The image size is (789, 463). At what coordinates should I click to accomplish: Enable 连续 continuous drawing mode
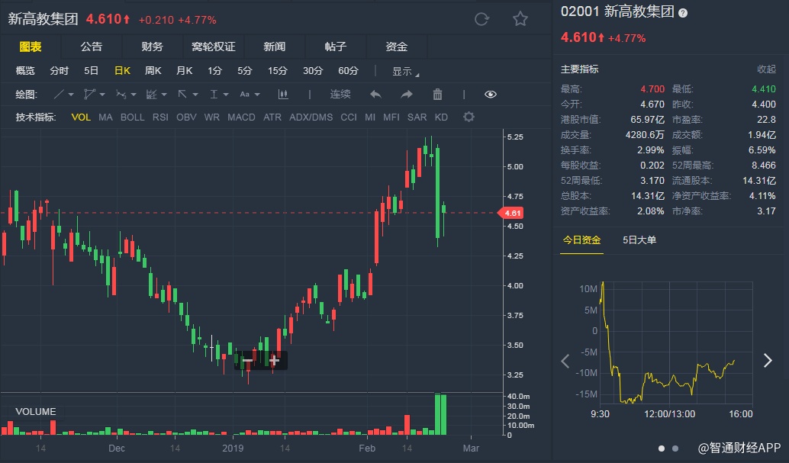[x=340, y=94]
